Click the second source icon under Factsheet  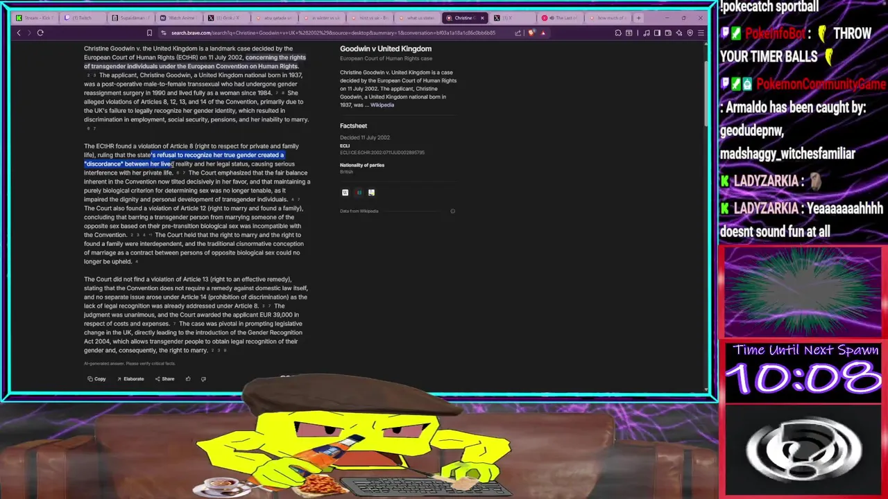(x=359, y=193)
